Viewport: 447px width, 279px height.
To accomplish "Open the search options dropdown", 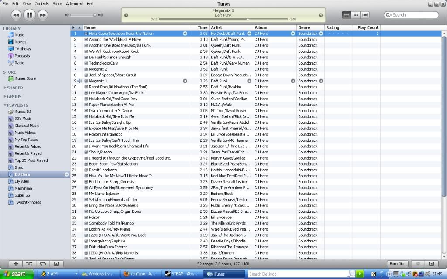I will (x=388, y=15).
